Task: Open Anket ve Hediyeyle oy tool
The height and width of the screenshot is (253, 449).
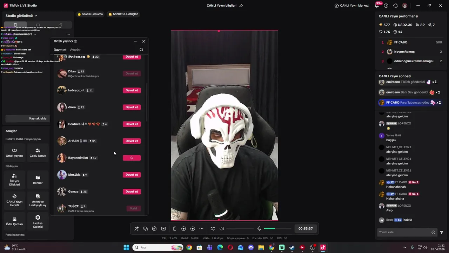Action: pos(38,200)
